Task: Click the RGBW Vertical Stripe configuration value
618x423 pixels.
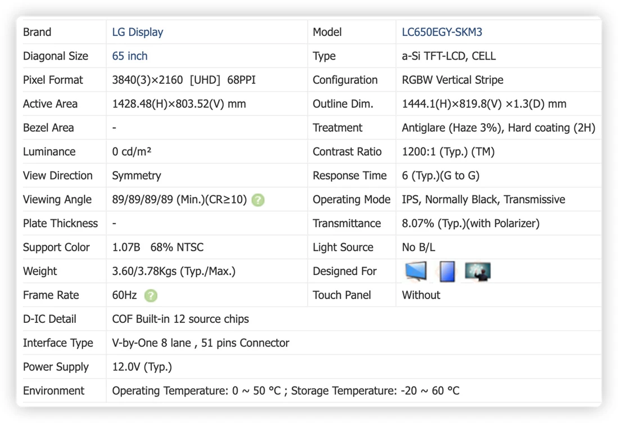Action: click(x=452, y=80)
